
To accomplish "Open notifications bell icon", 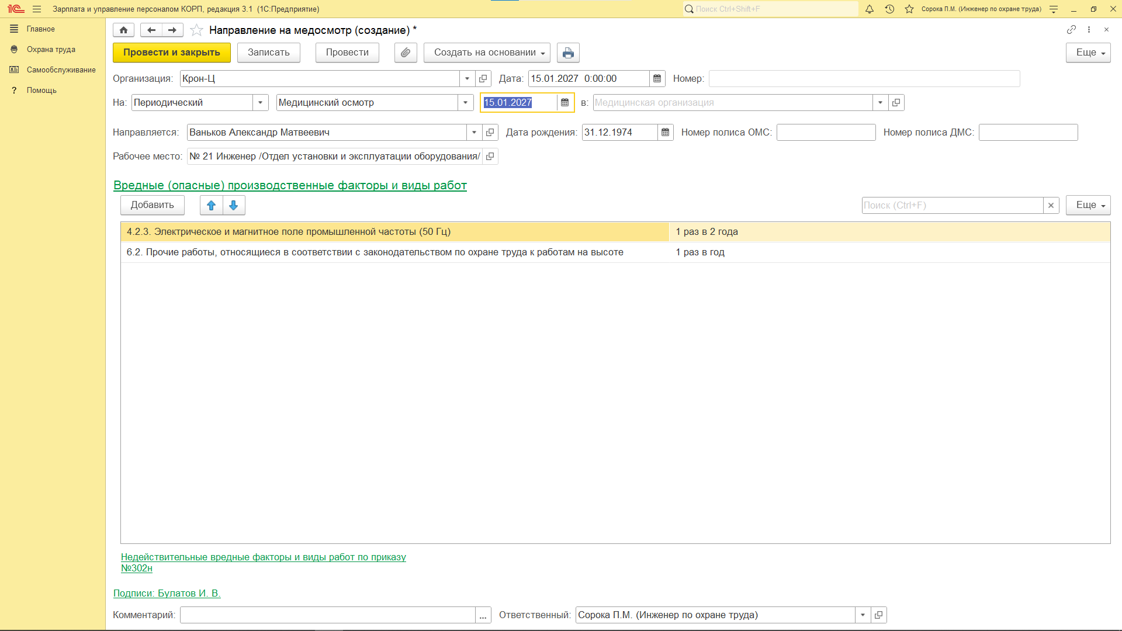I will [x=869, y=9].
